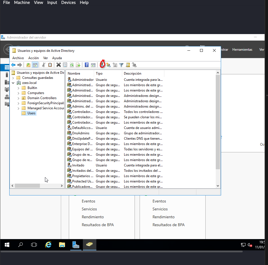
Task: Open Properties via the toolbar icon
Action: pyautogui.click(x=65, y=65)
